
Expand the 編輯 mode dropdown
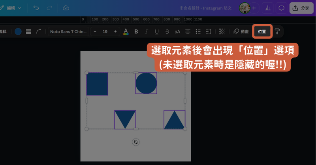coord(12,8)
